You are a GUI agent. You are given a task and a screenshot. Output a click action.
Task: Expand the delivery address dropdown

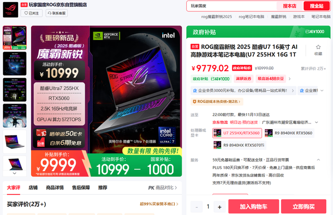[316, 122]
